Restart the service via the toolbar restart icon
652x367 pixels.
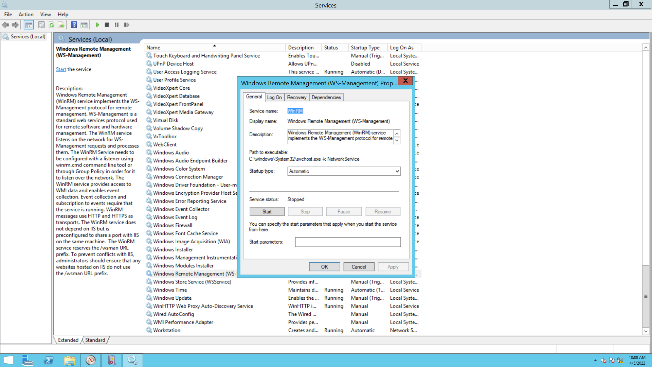point(127,25)
